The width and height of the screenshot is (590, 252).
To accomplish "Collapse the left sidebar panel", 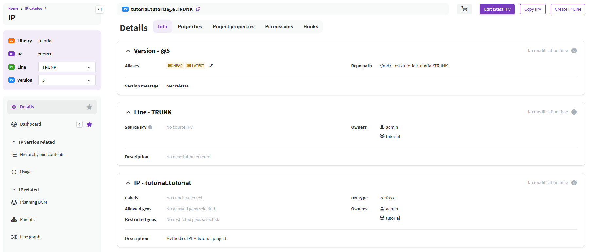I will [100, 9].
